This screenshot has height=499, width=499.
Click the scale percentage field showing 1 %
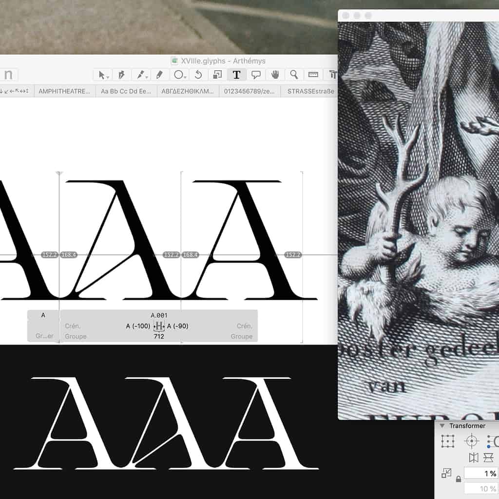[x=480, y=473]
